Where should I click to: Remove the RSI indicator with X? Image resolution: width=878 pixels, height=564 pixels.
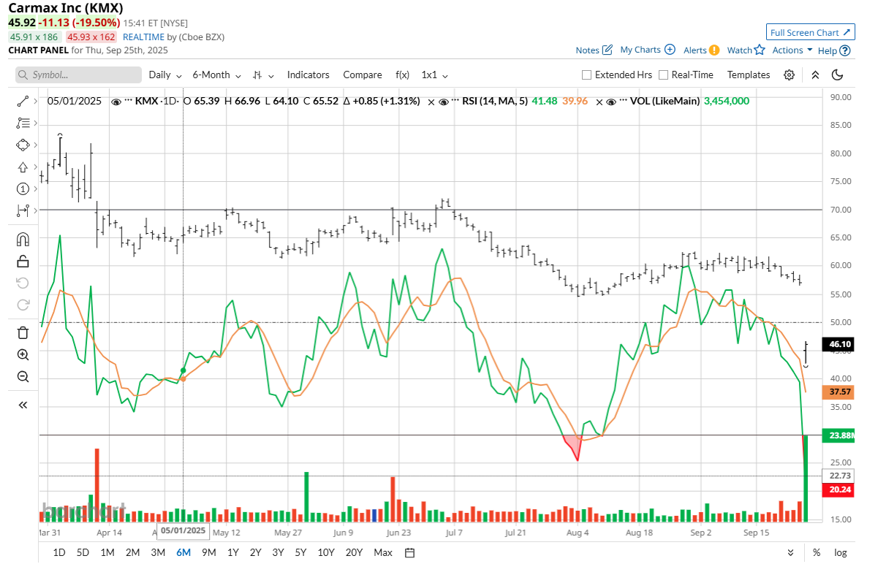599,102
